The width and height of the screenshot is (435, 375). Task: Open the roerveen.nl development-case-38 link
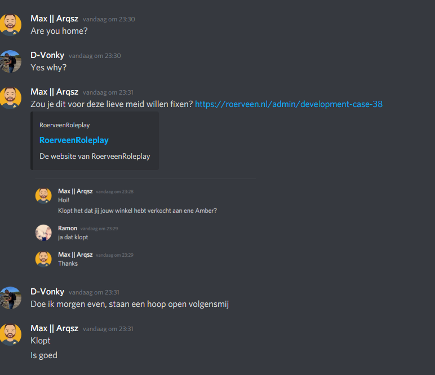coord(288,104)
